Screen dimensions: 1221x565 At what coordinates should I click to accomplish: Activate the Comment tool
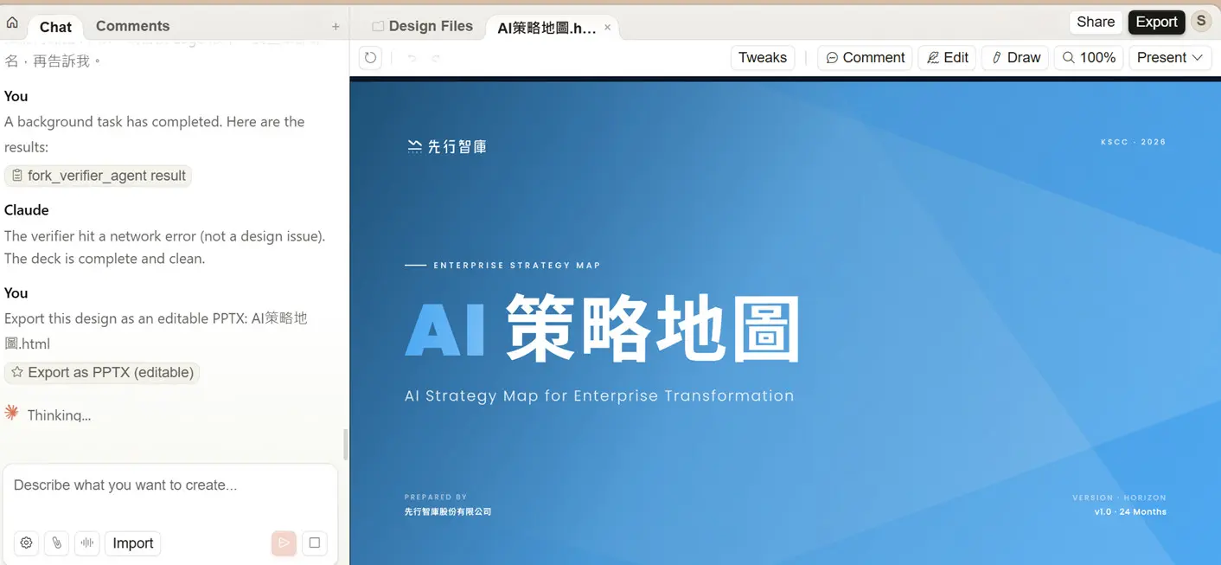point(865,58)
